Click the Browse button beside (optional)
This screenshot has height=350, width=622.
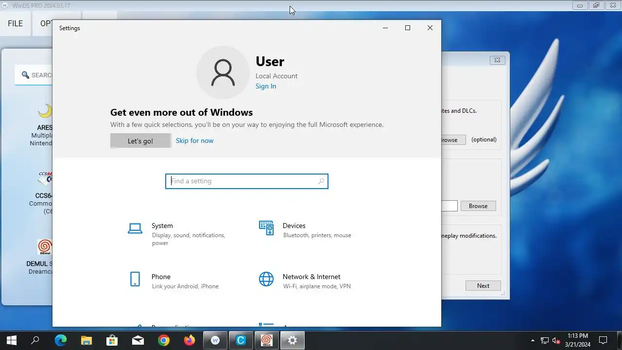[x=453, y=140]
